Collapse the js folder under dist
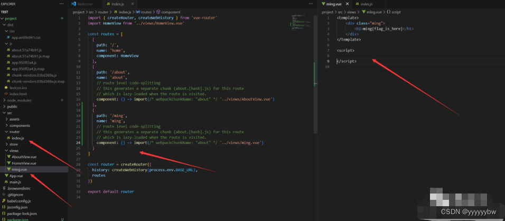 tap(6, 44)
